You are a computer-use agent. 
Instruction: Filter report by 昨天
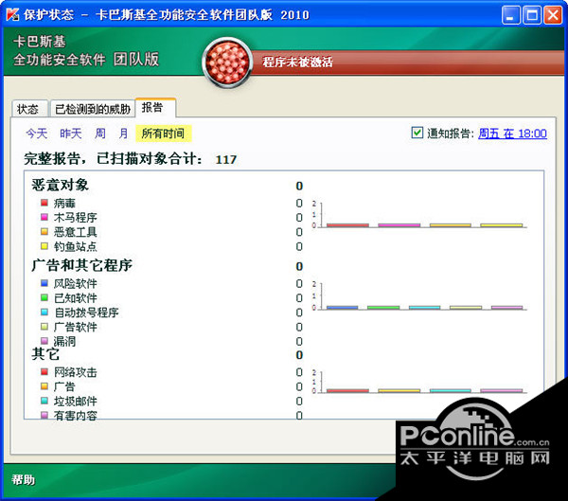click(x=71, y=133)
